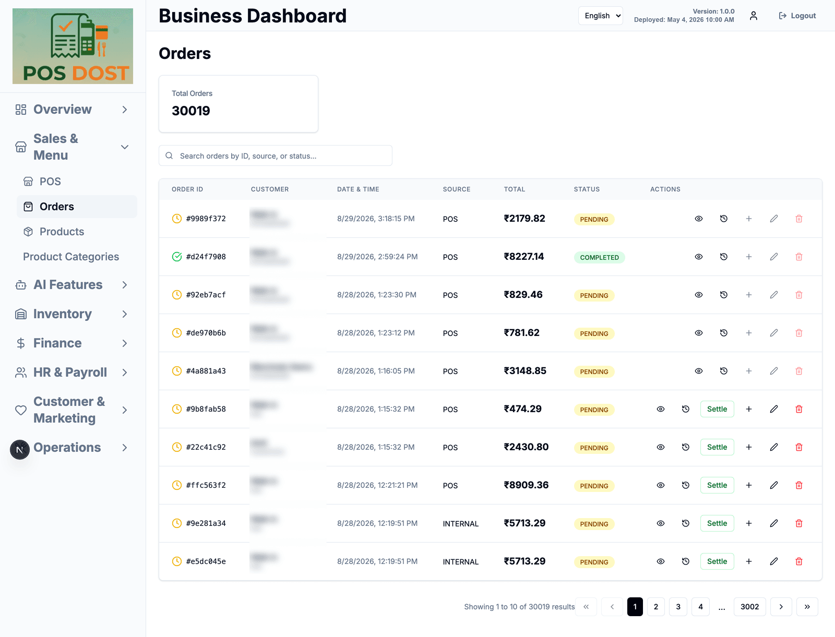Open the N avatar badge
Screen dimensions: 835x637
20,449
